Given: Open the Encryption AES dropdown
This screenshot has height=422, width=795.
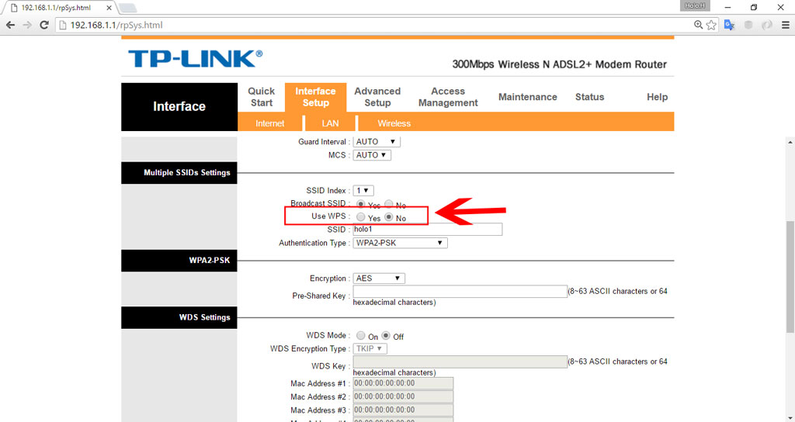Looking at the screenshot, I should pyautogui.click(x=379, y=278).
